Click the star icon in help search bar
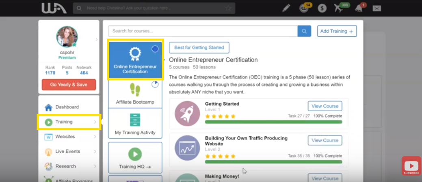422x182 pixels. click(228, 8)
